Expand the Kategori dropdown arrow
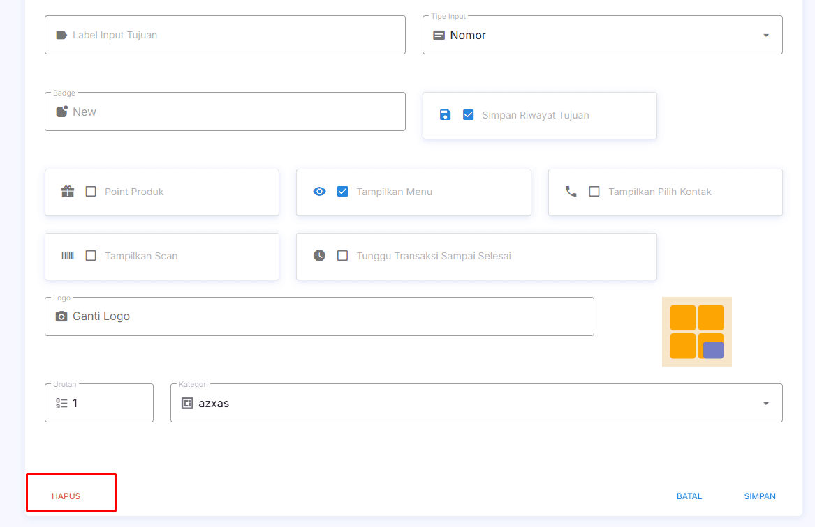815x527 pixels. click(x=765, y=404)
